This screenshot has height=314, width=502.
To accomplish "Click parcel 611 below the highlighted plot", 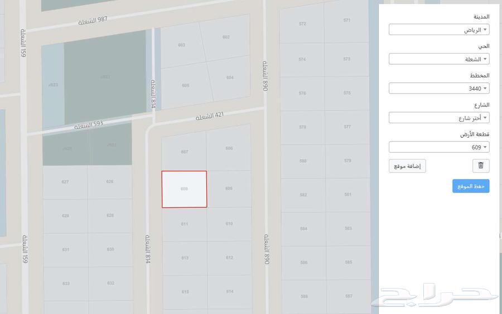I will coord(185,224).
